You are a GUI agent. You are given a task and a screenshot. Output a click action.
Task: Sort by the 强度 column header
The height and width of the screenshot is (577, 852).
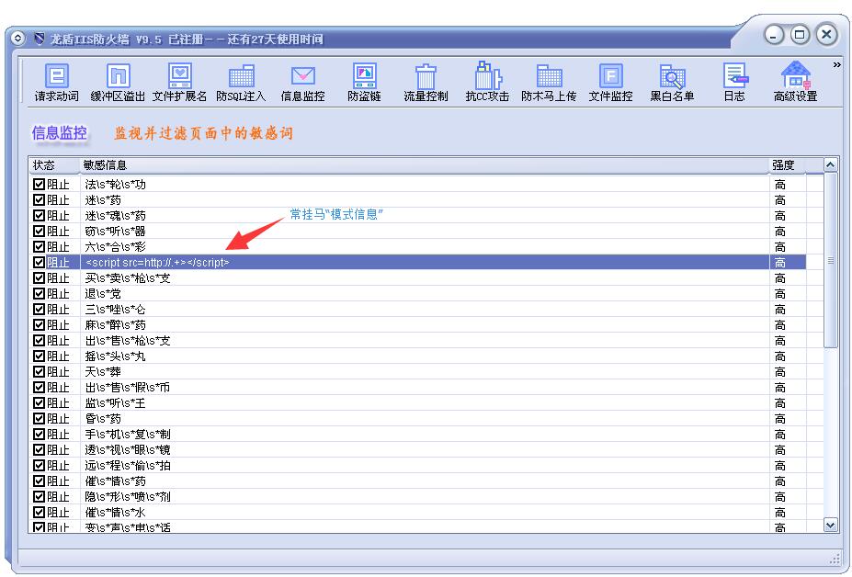click(788, 165)
